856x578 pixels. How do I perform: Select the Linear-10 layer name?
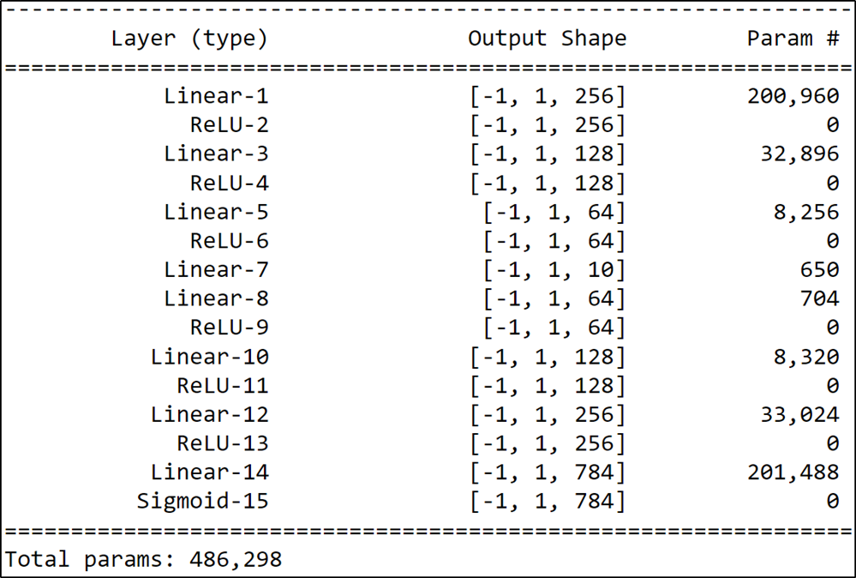pos(210,357)
